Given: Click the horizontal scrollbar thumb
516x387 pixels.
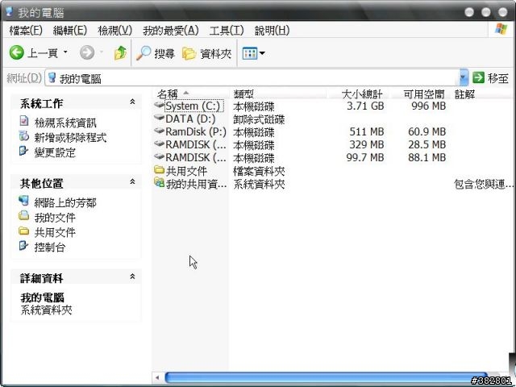Looking at the screenshot, I should (325, 377).
